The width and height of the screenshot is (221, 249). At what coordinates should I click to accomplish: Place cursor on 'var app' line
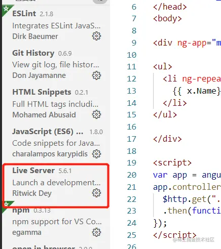click(187, 175)
